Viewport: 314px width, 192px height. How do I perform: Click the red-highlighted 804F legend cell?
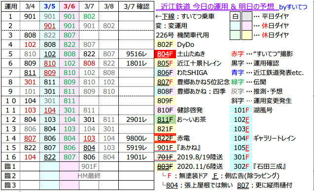pos(165,54)
